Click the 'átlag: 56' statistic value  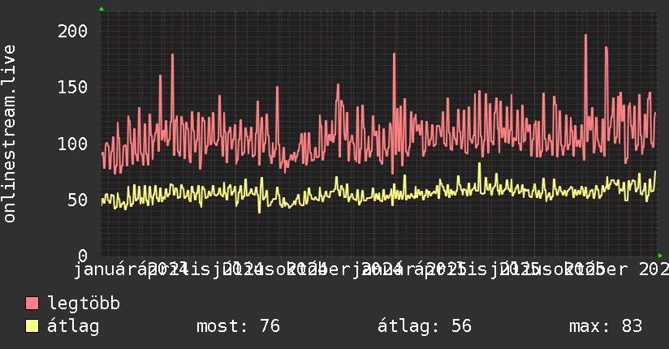[x=425, y=326]
